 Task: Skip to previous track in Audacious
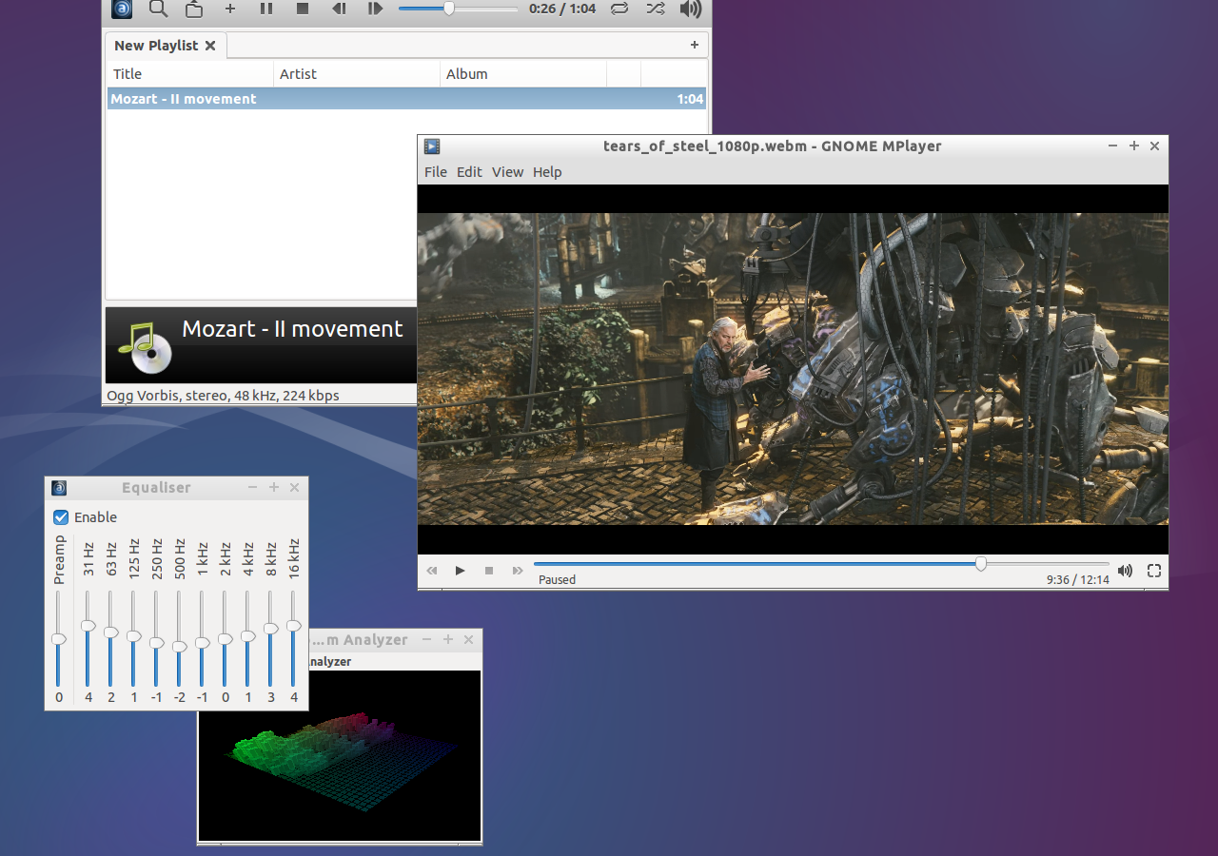coord(339,9)
